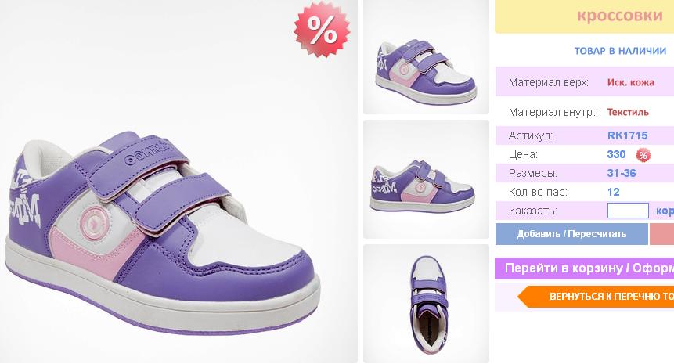Click the article number RK1715
Viewport: 674px width, 364px height.
(x=627, y=135)
